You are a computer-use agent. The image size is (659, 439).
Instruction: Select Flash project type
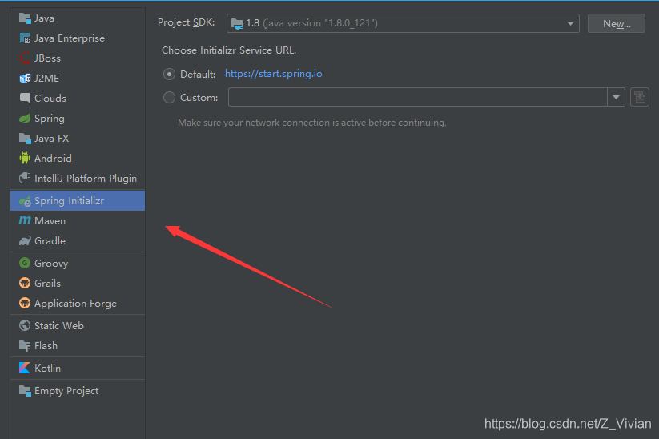pyautogui.click(x=78, y=345)
